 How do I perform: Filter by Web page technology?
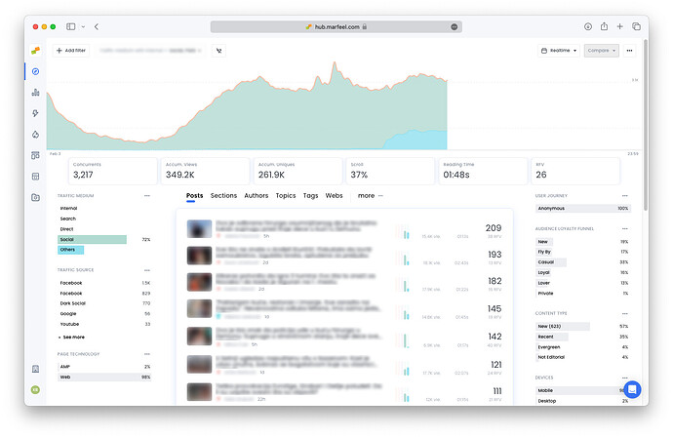pos(104,377)
